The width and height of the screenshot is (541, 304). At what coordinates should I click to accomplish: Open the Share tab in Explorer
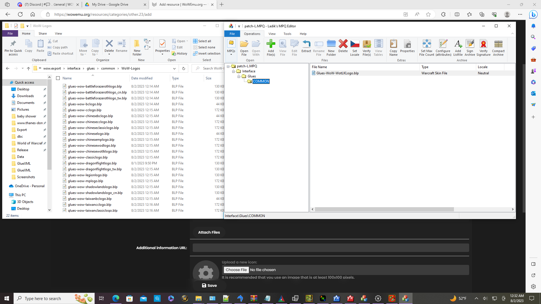[43, 33]
